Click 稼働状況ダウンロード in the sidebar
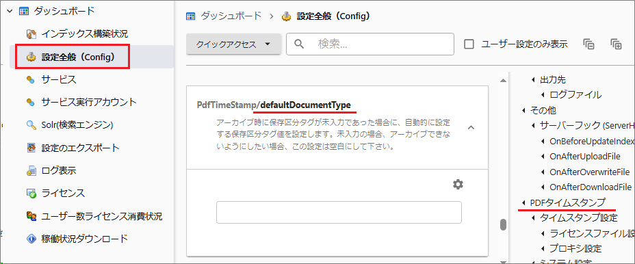The image size is (635, 264). [77, 239]
